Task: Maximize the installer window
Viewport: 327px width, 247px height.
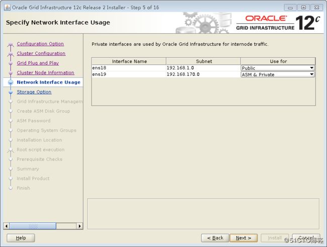Action: [x=303, y=8]
